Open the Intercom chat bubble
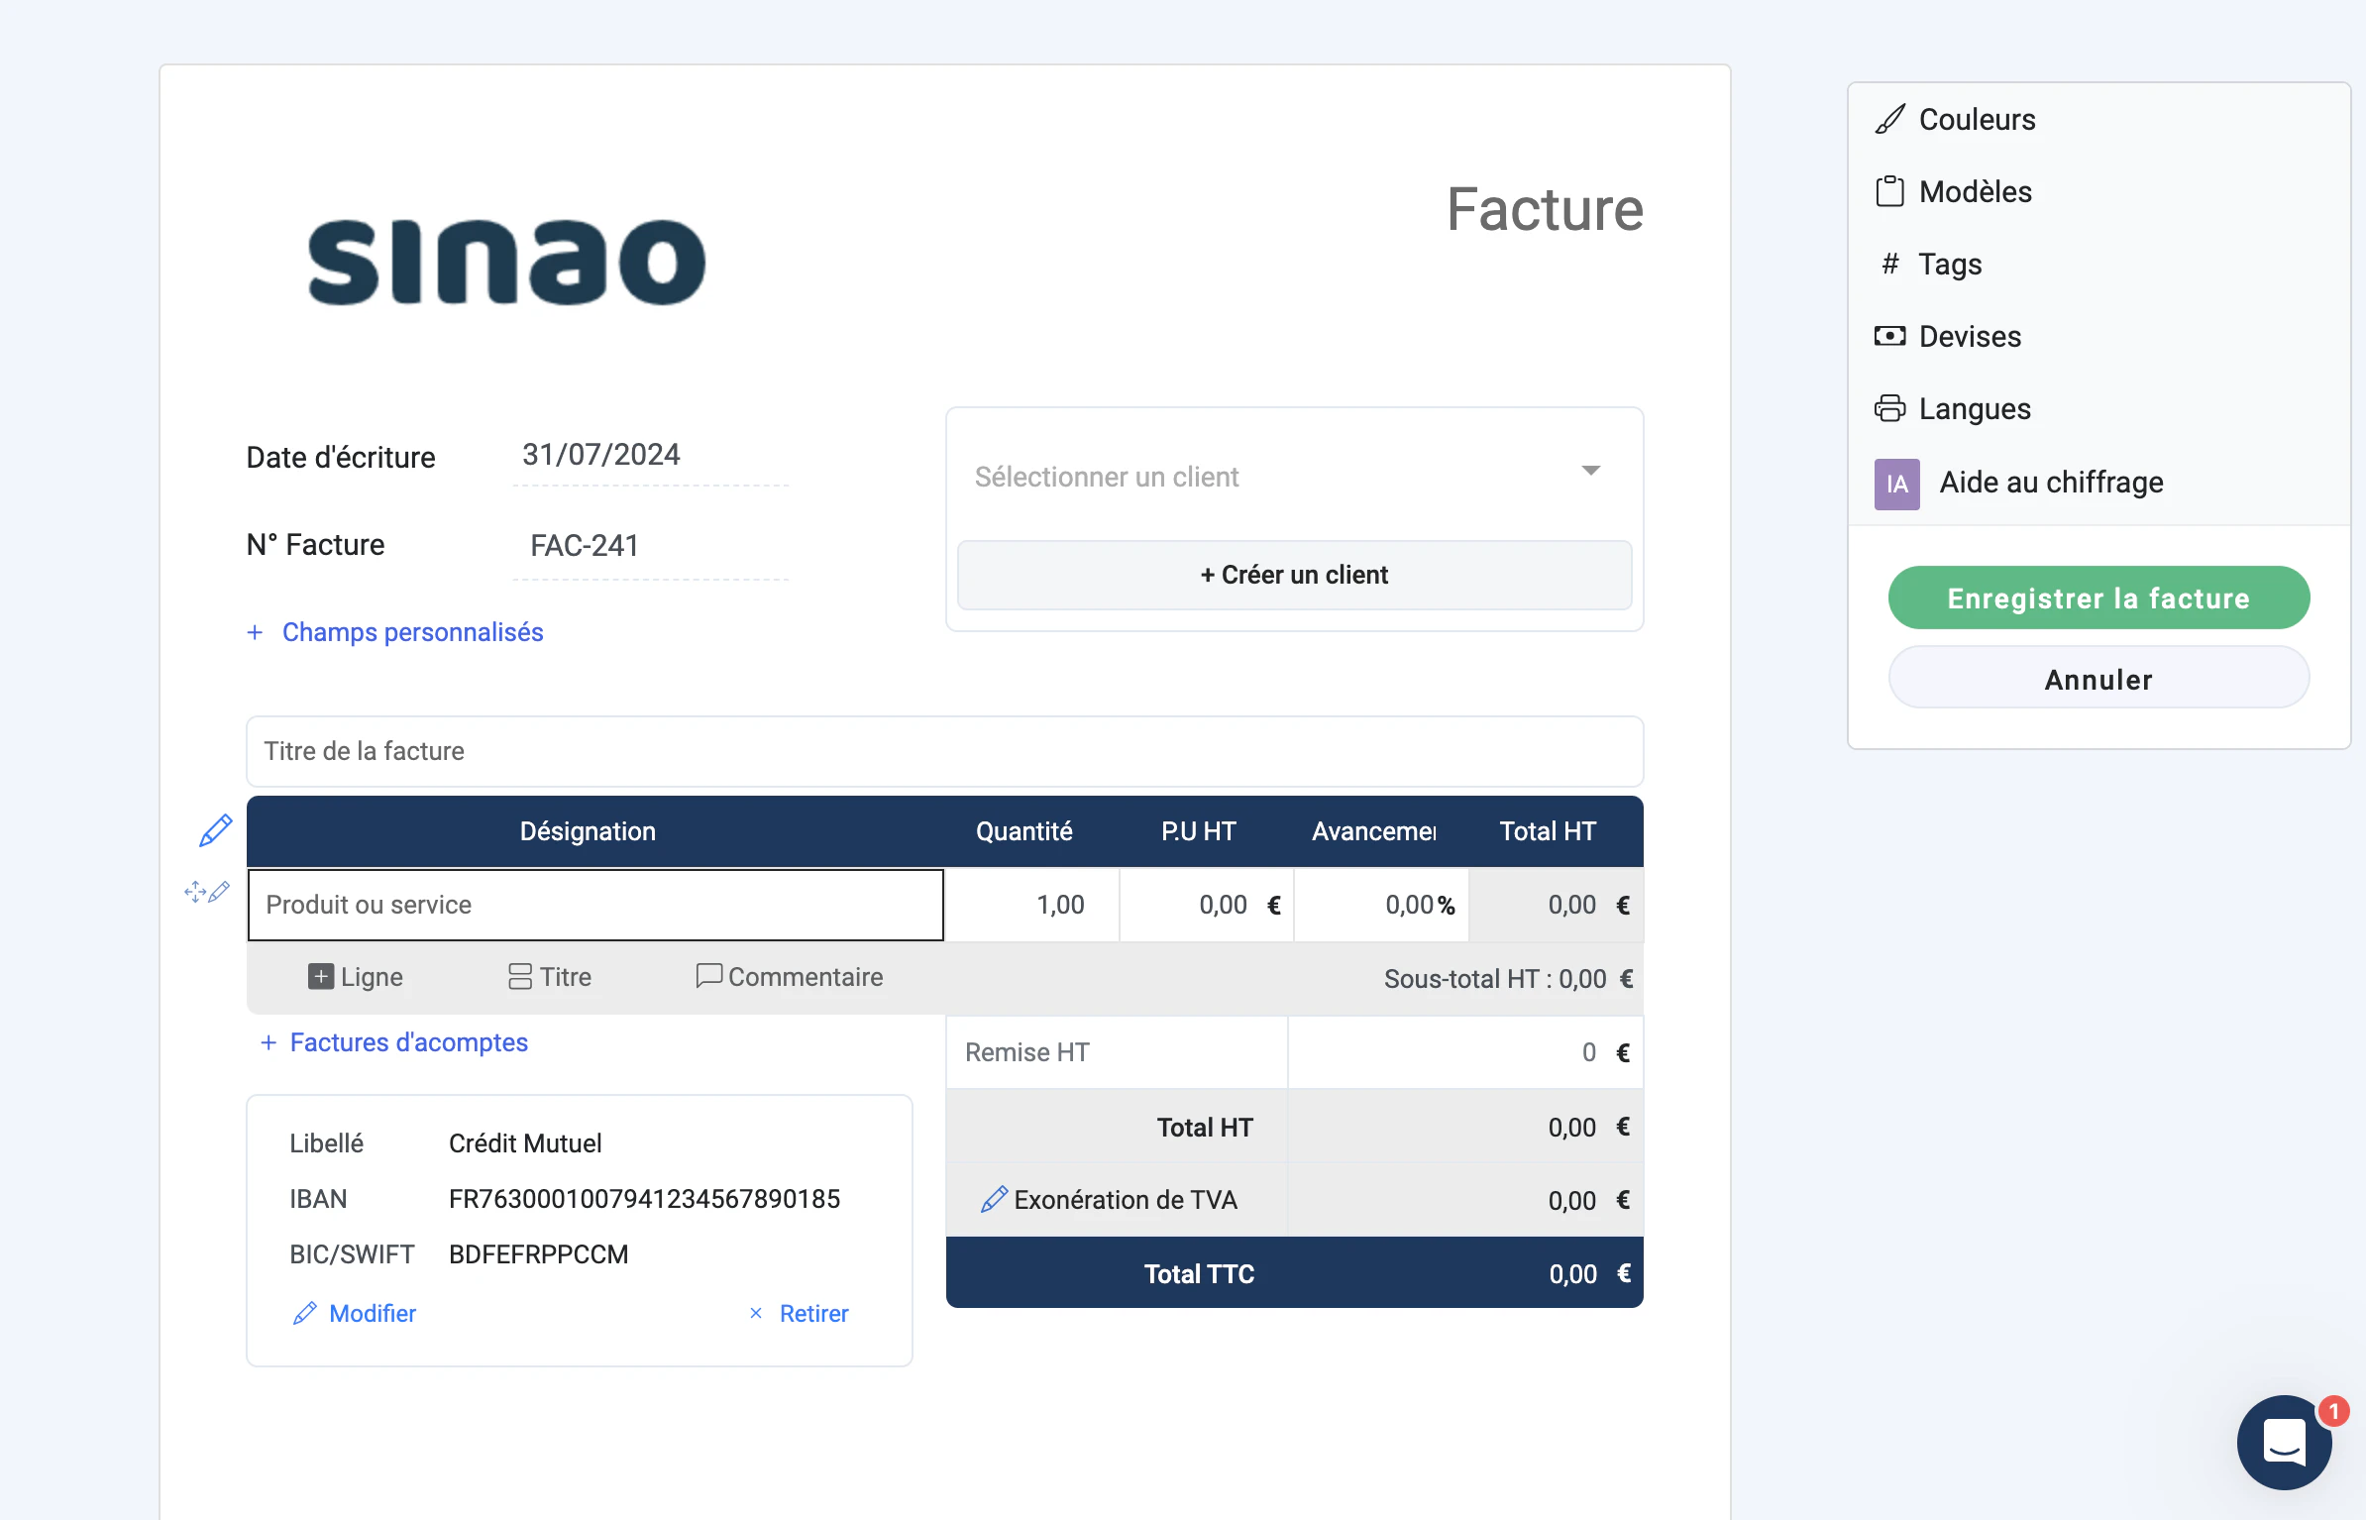2366x1520 pixels. [x=2284, y=1443]
